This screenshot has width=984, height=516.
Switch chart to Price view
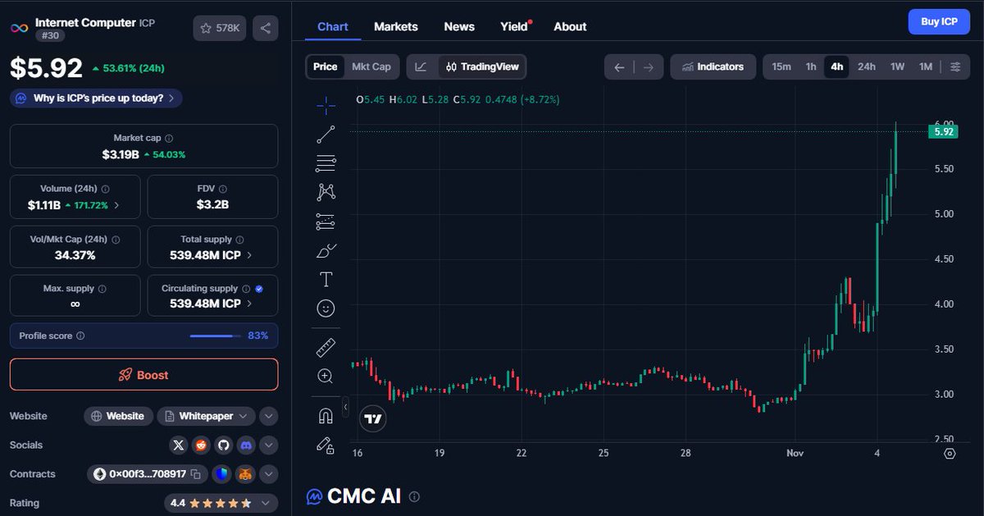pyautogui.click(x=325, y=66)
